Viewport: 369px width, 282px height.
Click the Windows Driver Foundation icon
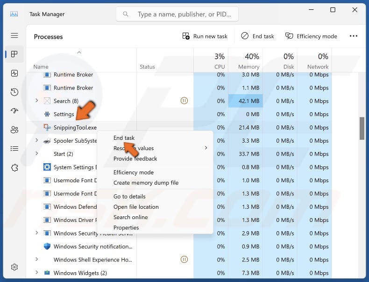coord(47,220)
